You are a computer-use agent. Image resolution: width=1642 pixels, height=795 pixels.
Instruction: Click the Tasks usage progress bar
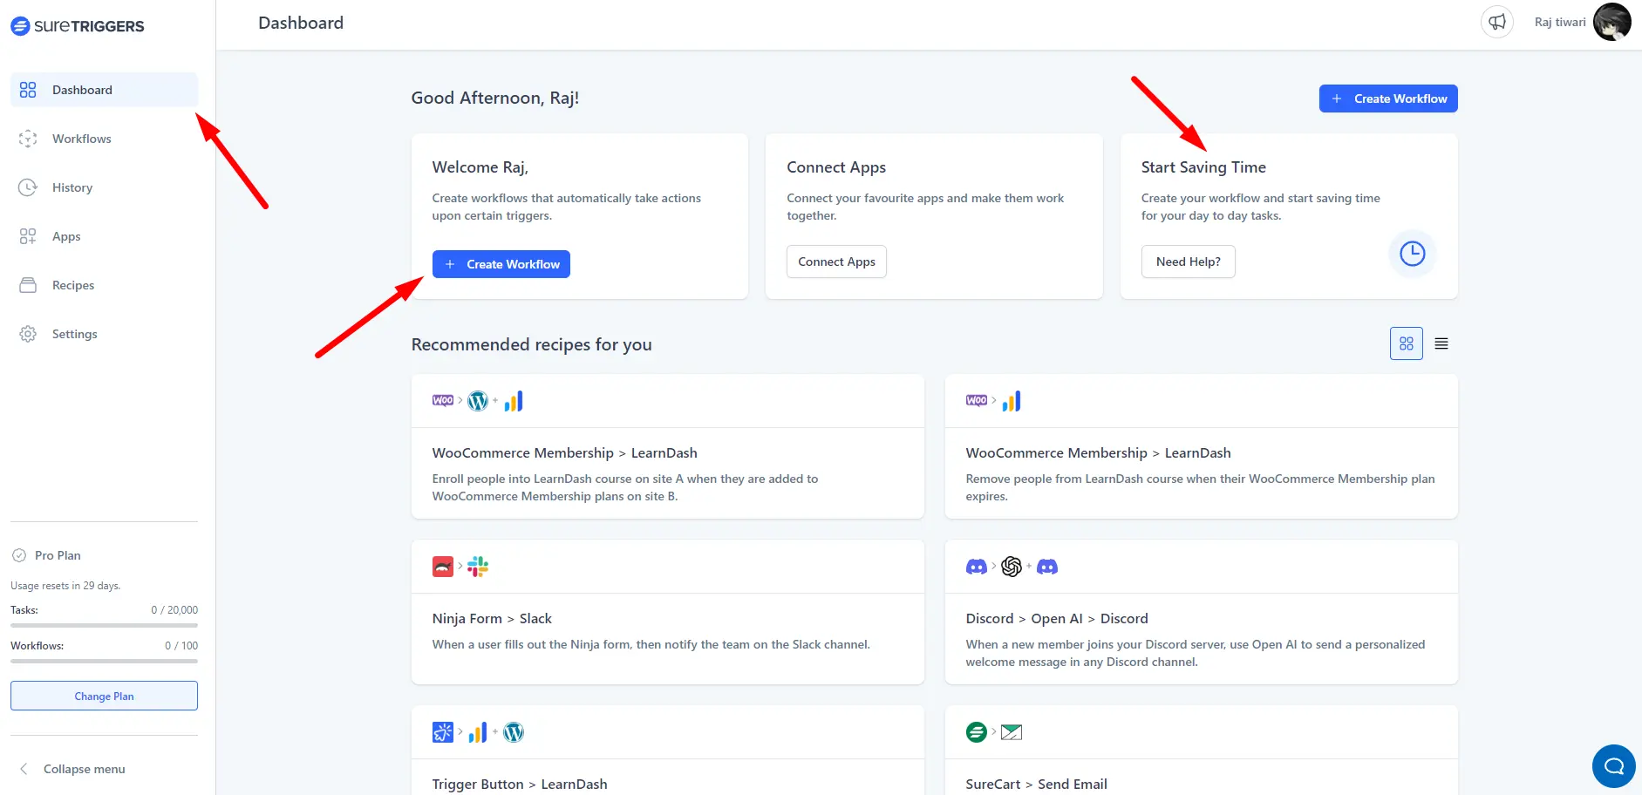click(104, 625)
